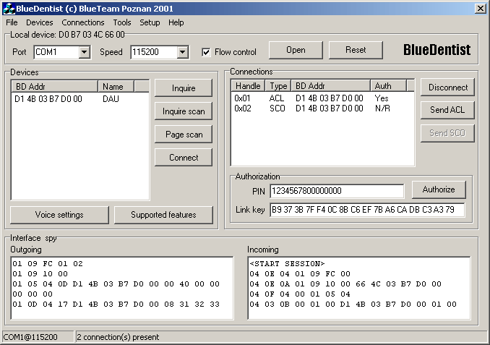Click the BlueDentist title bar app icon

[9, 9]
